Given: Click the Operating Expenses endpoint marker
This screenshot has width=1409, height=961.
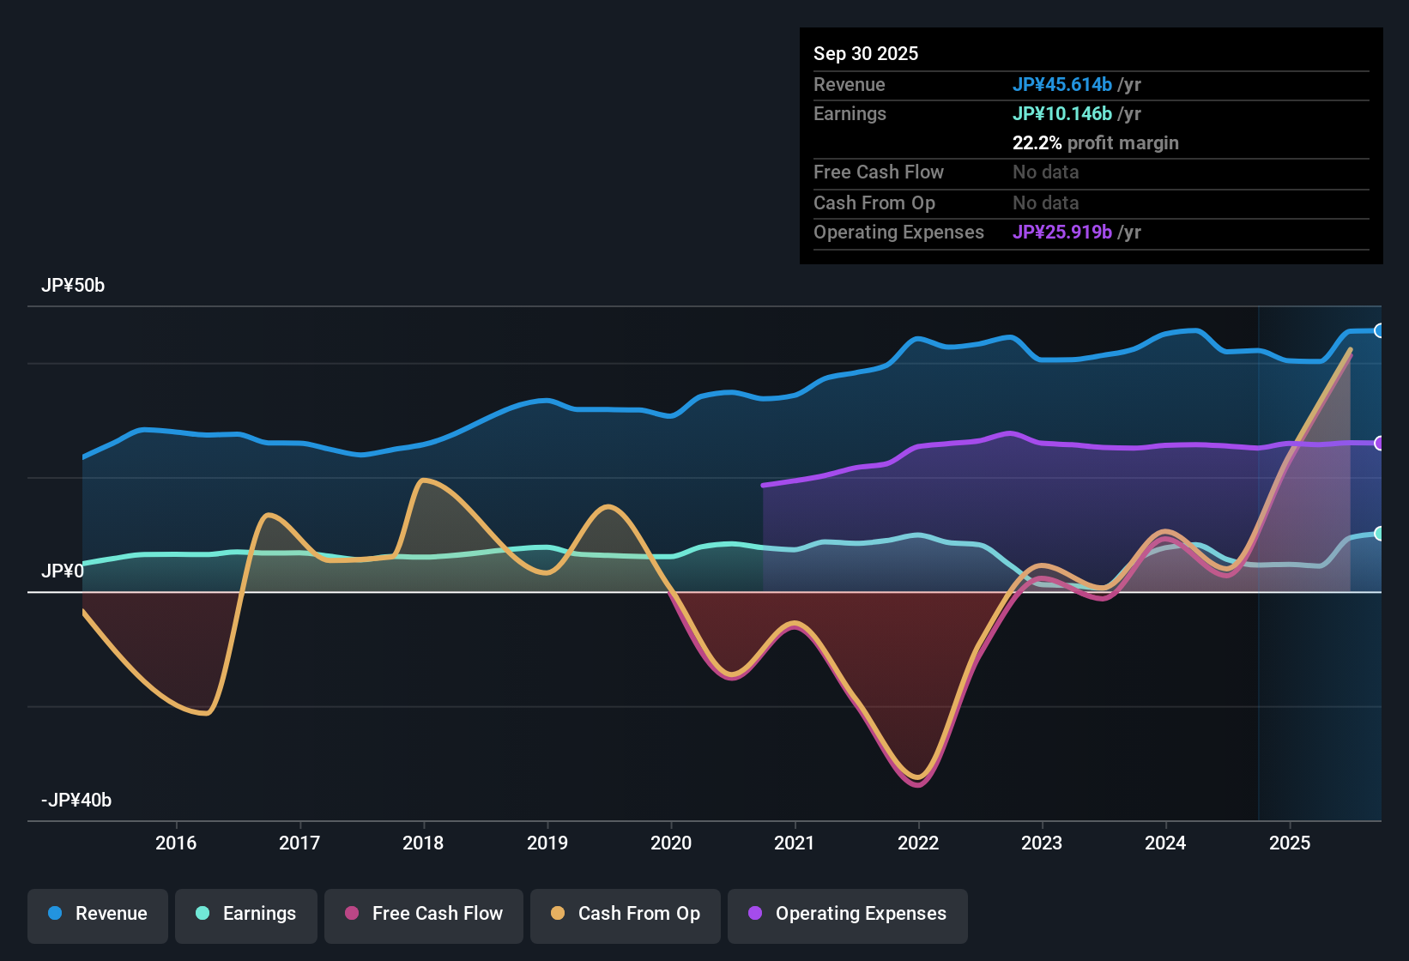Looking at the screenshot, I should click(x=1380, y=444).
